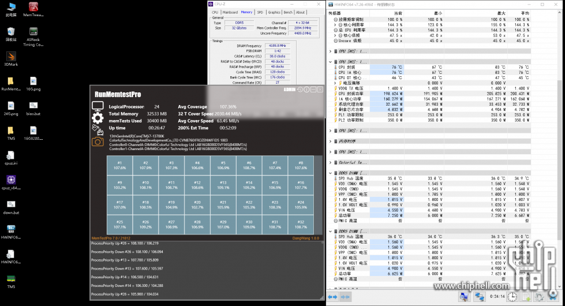
Task: Collapse DDR5 DIMM group showing 35.8 °C
Action: (331, 173)
